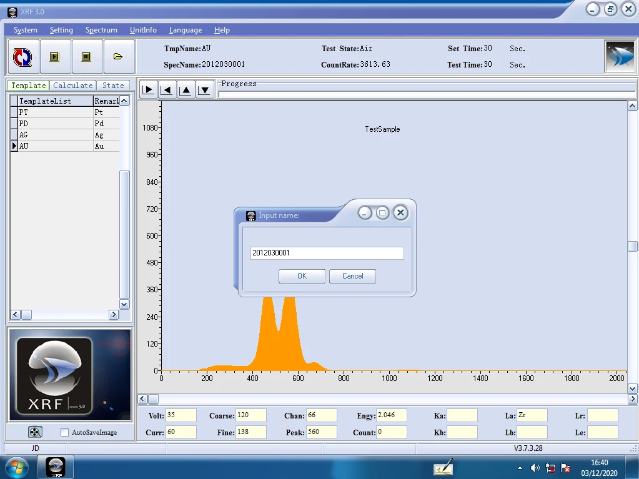Click the film reel camera icon
The height and width of the screenshot is (479, 639).
point(35,432)
